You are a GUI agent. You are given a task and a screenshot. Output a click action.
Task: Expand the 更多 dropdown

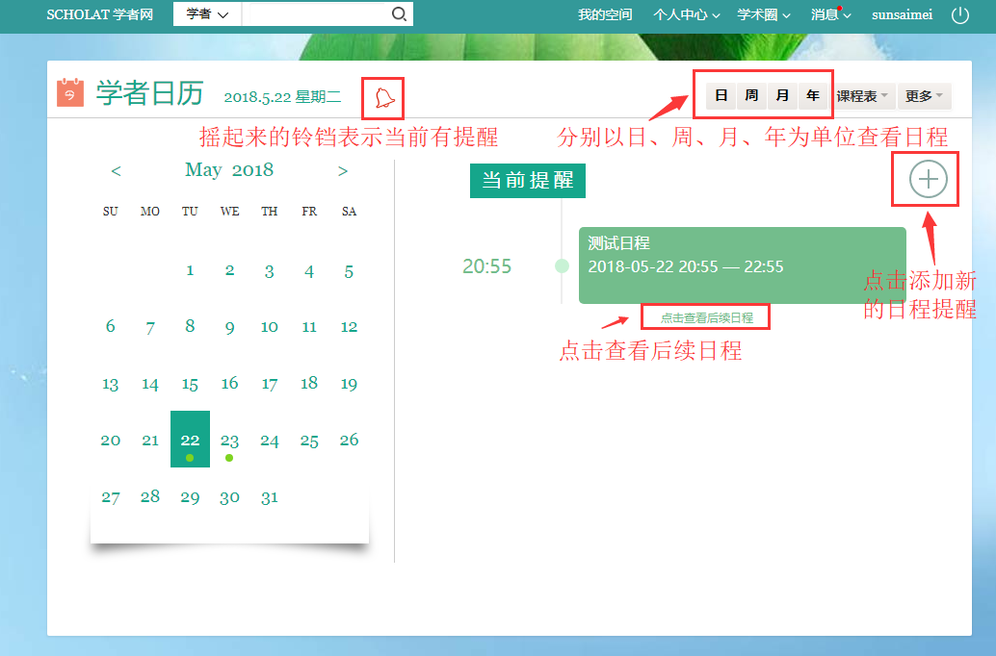click(x=924, y=96)
